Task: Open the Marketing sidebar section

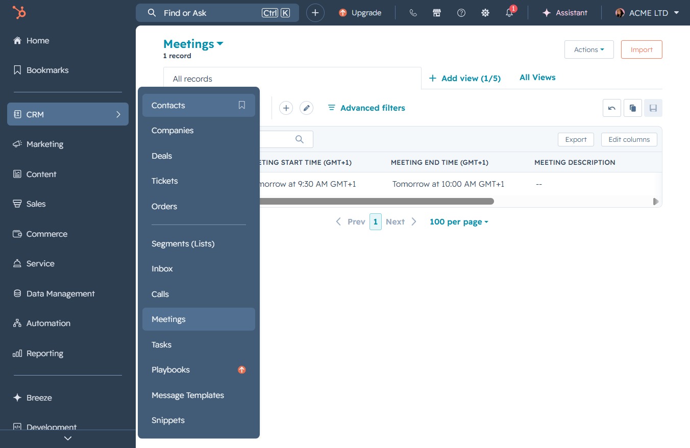Action: point(68,144)
